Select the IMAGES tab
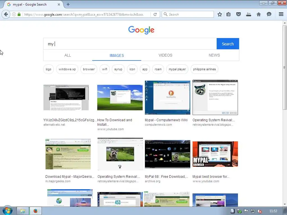Screen dimensions: 287x215 coord(117,55)
